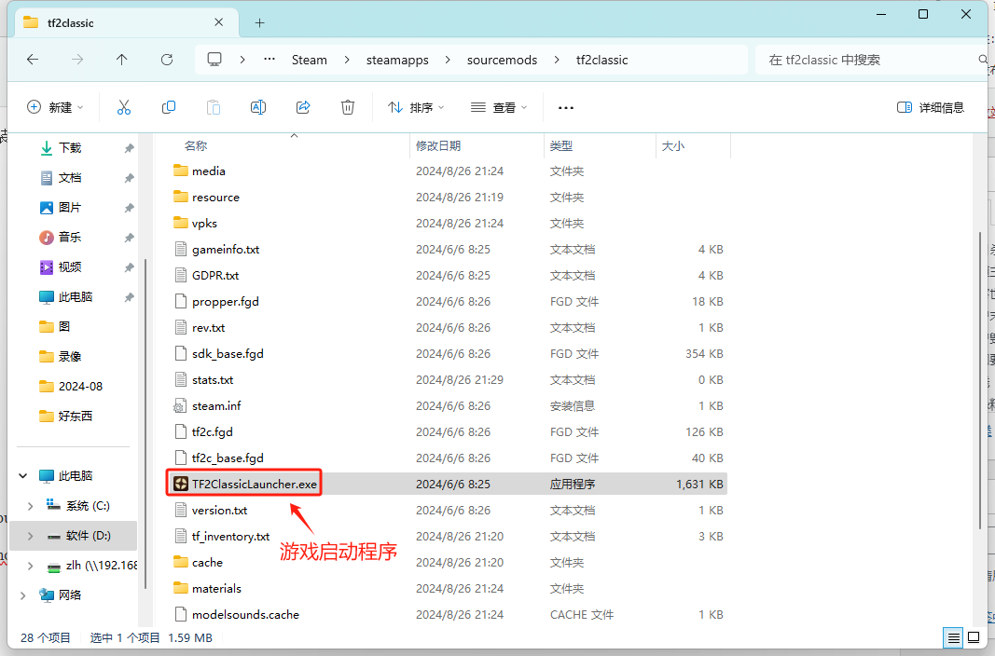This screenshot has height=656, width=995.
Task: Click the Rename icon in toolbar
Action: coord(258,108)
